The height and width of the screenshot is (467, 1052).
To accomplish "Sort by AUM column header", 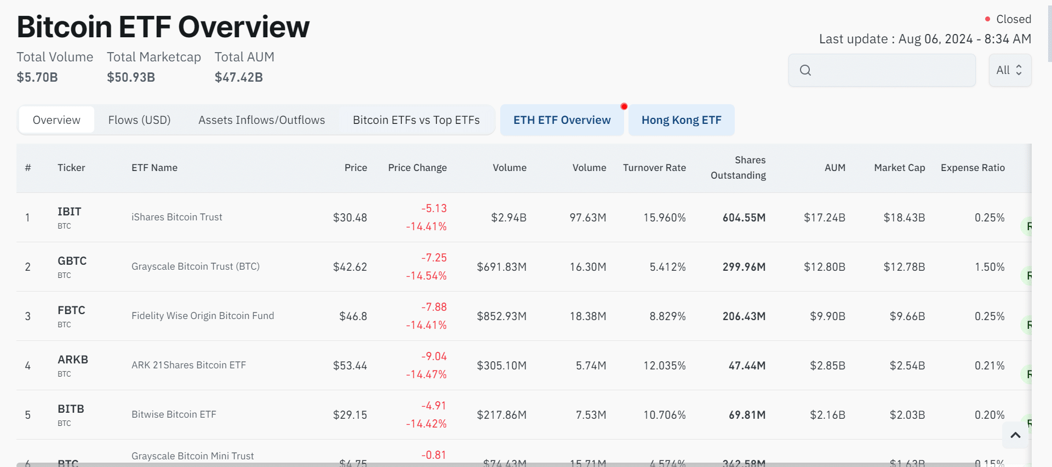I will click(834, 168).
